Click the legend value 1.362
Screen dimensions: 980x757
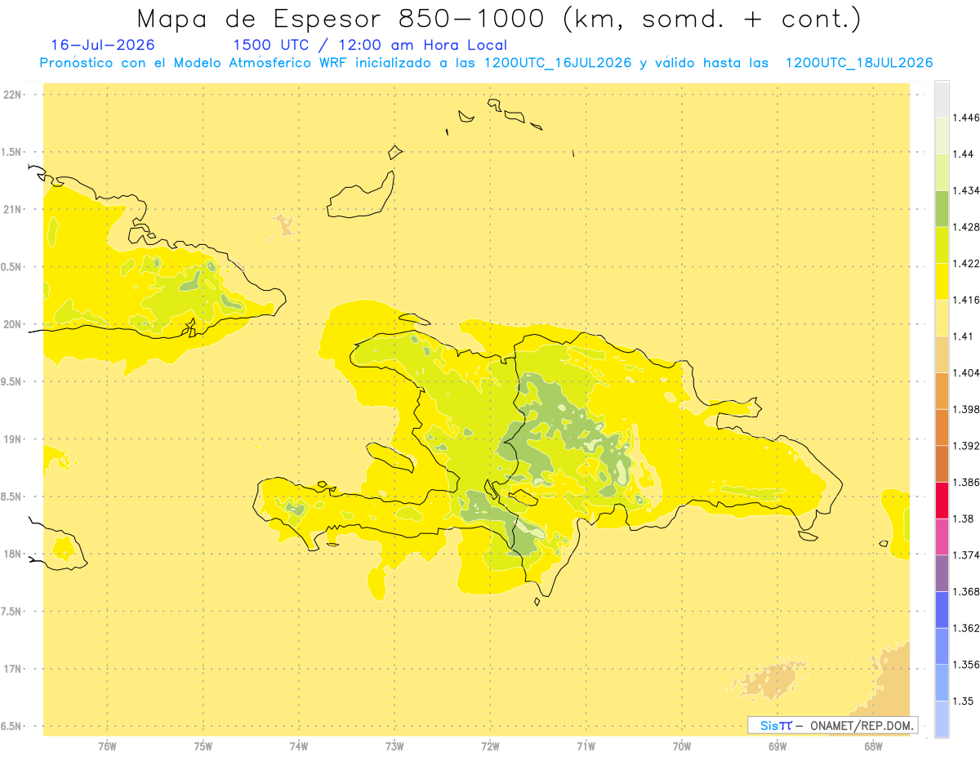966,628
